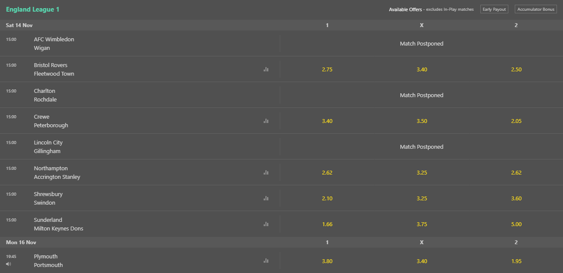
Task: Select Accumulator Bonus offer button
Action: pos(536,9)
